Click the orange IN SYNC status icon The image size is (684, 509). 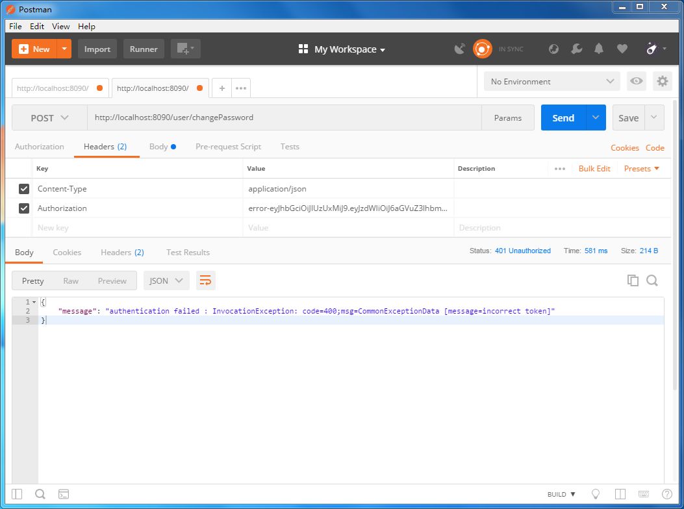(482, 49)
